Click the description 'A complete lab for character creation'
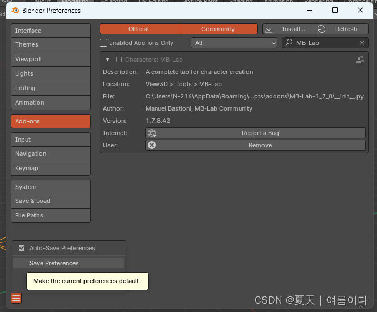Screen dimensions: 377x312 click(199, 72)
